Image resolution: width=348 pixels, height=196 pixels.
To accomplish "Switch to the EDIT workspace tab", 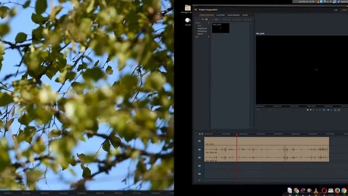I will [x=345, y=10].
